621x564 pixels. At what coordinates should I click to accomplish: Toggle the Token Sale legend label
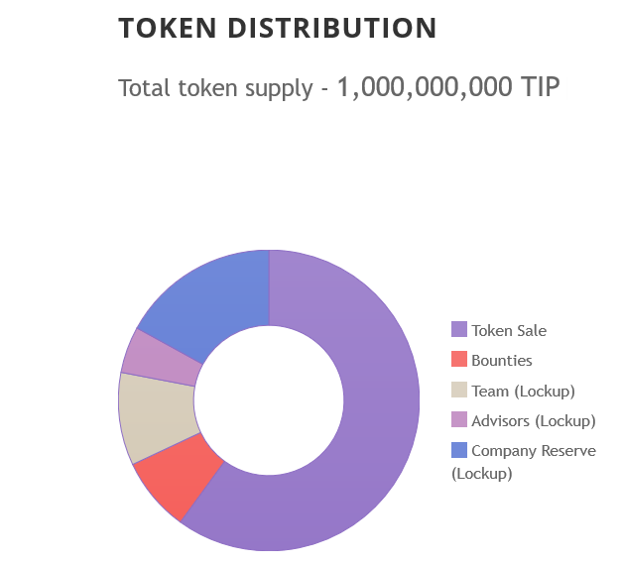click(x=509, y=331)
